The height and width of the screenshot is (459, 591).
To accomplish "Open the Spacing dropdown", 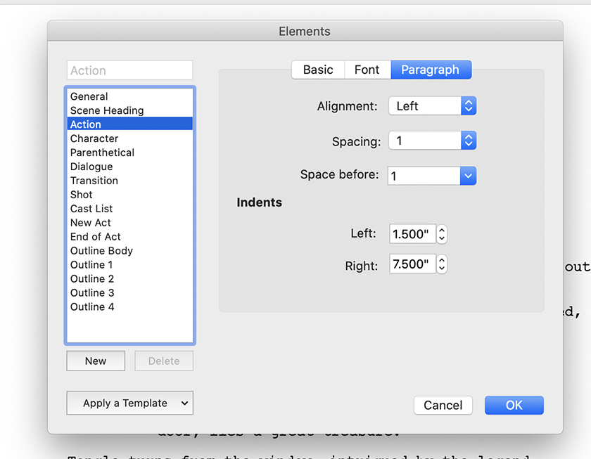I will coord(432,141).
